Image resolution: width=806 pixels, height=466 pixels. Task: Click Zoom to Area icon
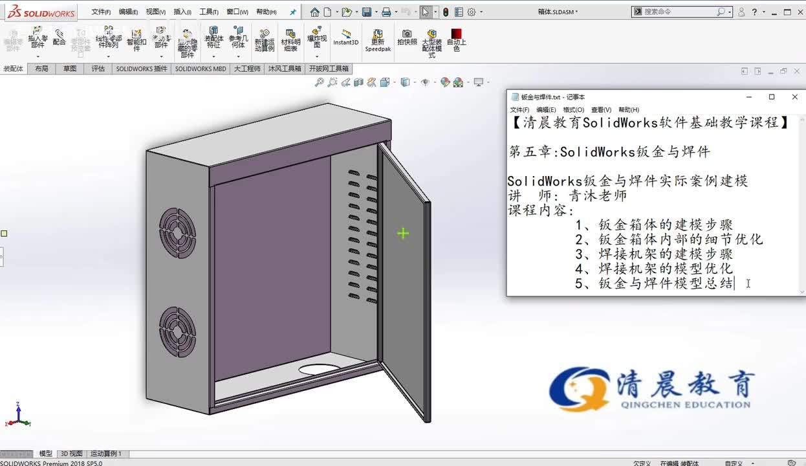[x=332, y=82]
